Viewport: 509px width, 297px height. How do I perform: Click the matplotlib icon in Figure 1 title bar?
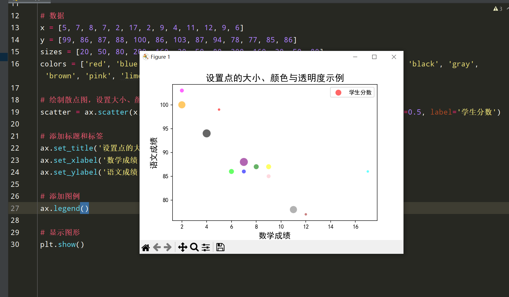click(146, 57)
